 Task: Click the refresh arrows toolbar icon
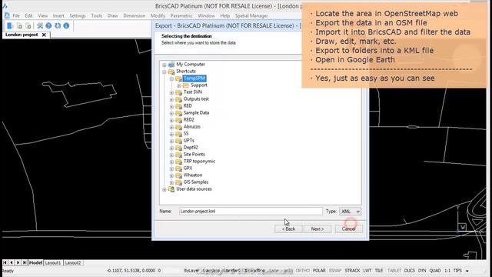(58, 25)
